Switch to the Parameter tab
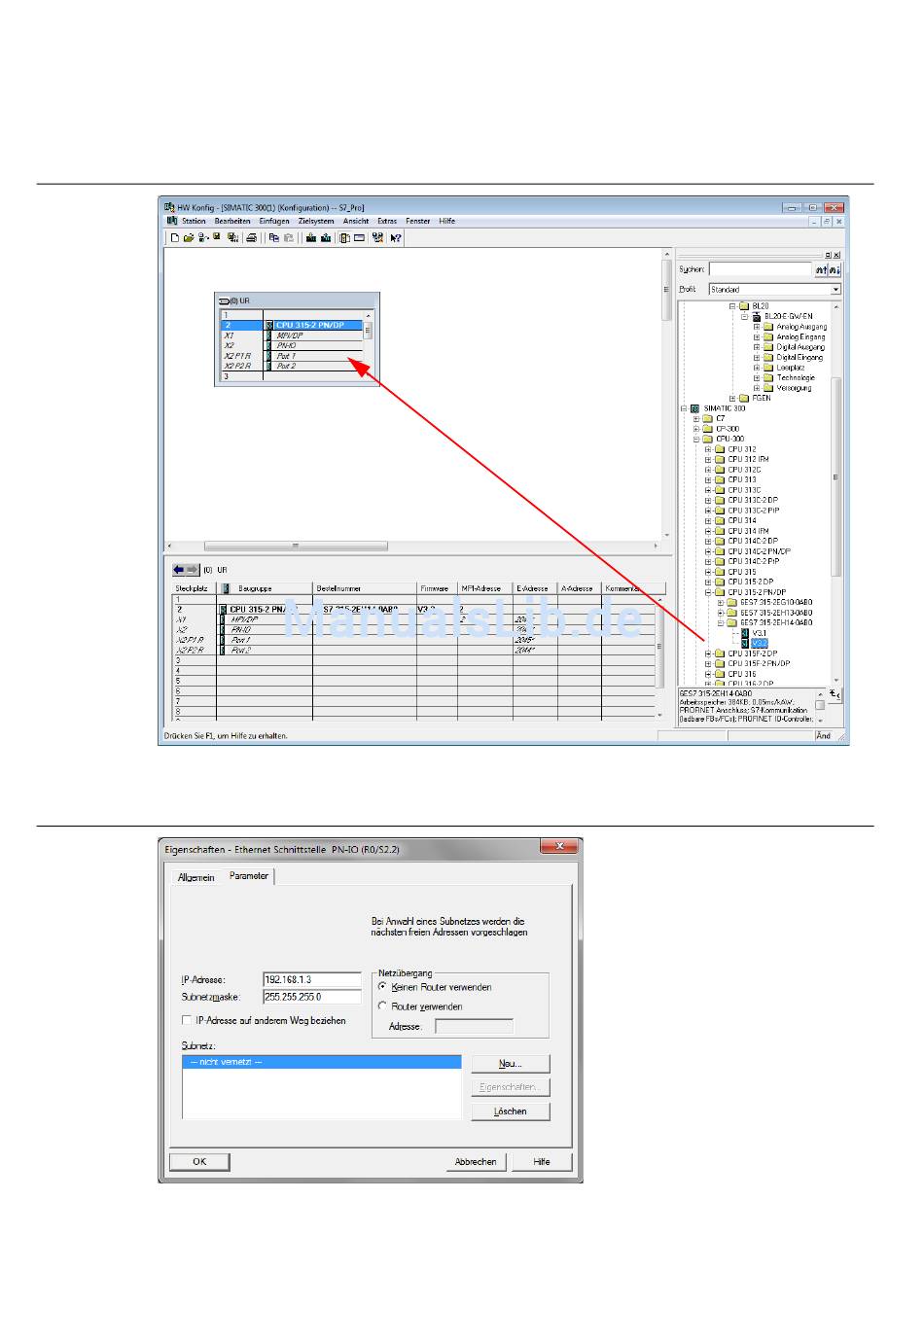 point(249,875)
